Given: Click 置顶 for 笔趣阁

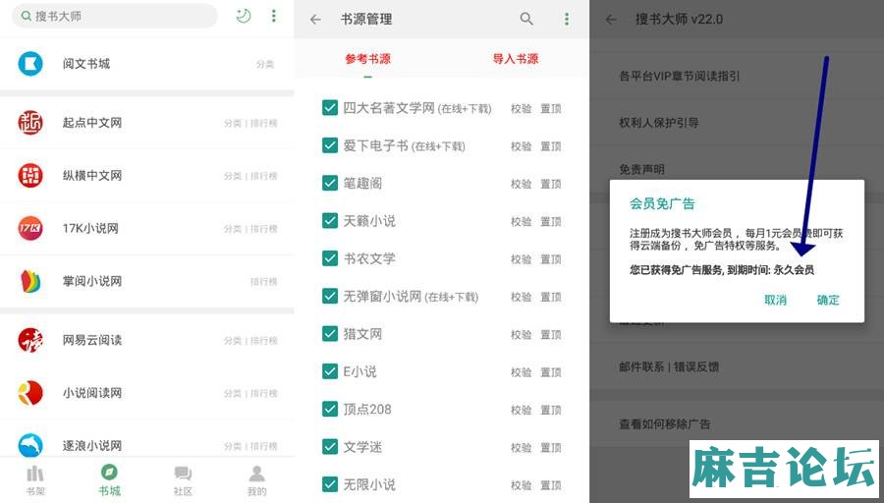Looking at the screenshot, I should click(551, 184).
